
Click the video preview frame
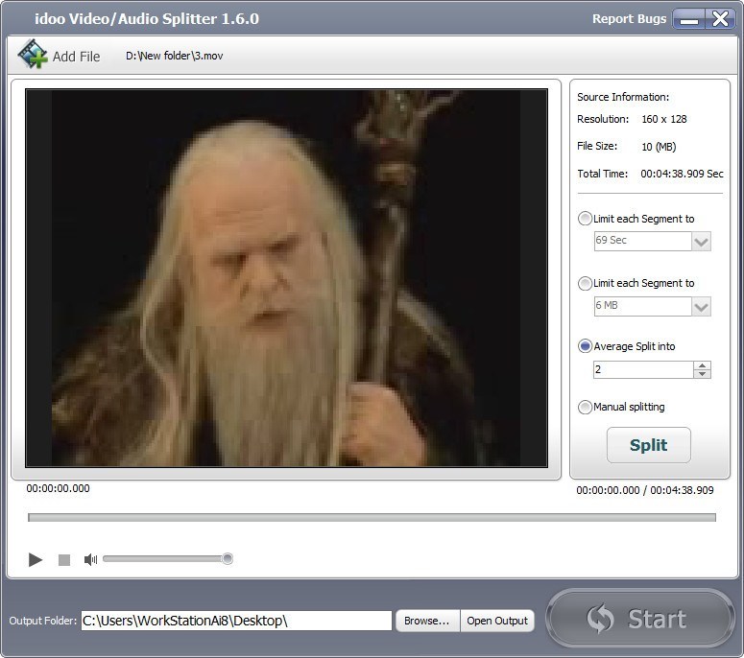point(286,278)
